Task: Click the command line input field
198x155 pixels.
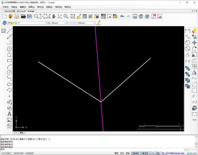Action: tap(97, 149)
